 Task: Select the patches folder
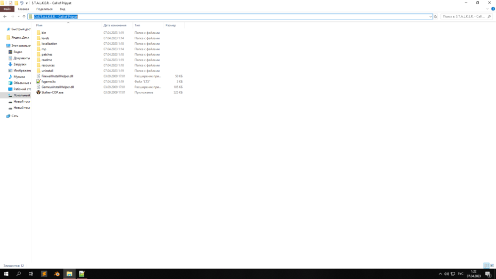(47, 55)
